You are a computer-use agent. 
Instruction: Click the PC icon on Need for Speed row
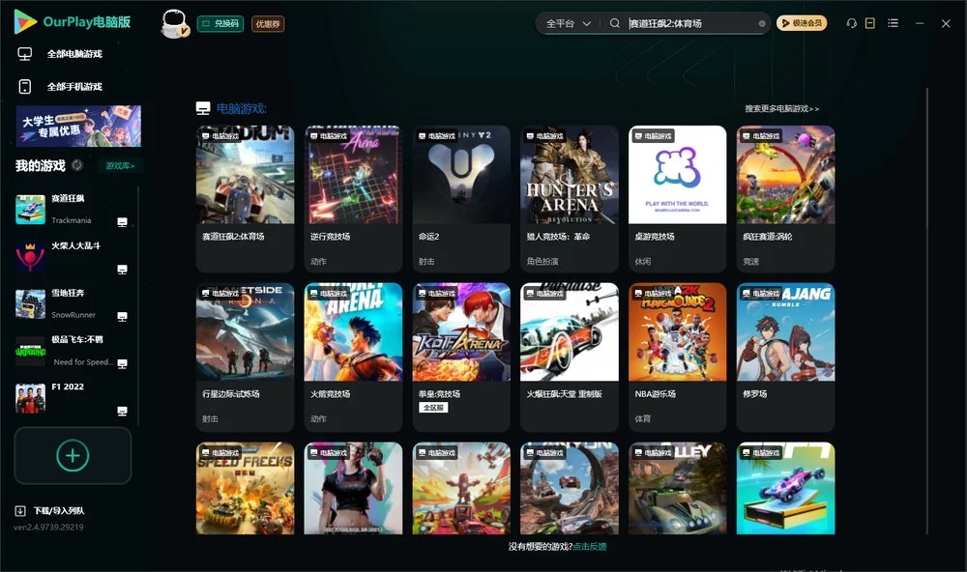click(x=122, y=363)
